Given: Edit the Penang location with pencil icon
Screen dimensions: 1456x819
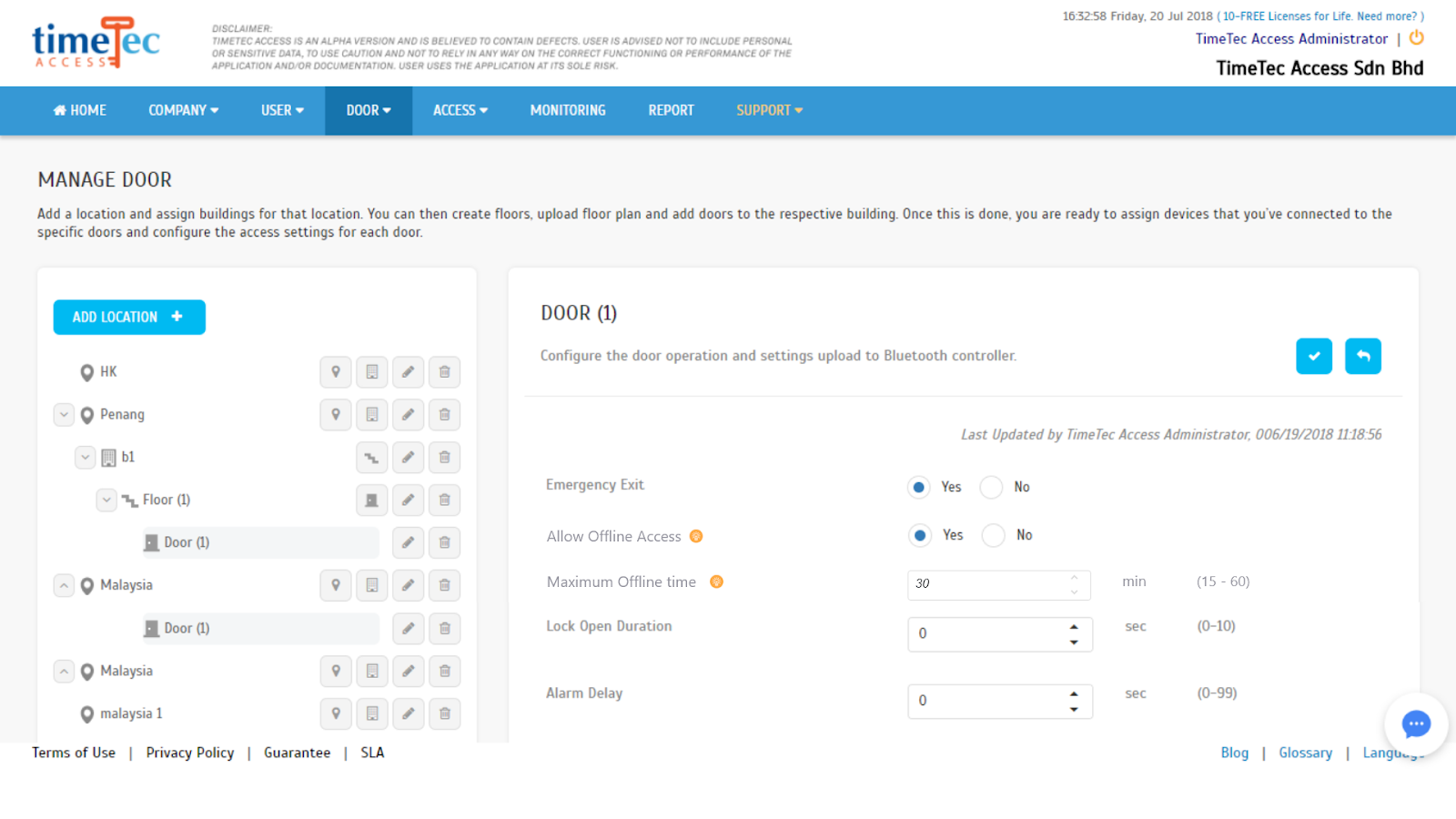Looking at the screenshot, I should point(409,414).
